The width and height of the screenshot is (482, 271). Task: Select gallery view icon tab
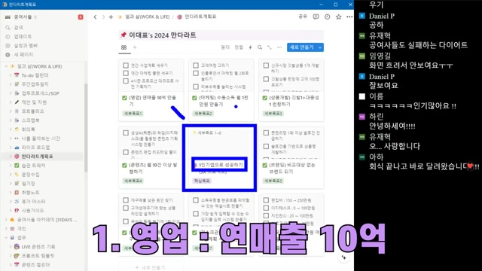[124, 47]
